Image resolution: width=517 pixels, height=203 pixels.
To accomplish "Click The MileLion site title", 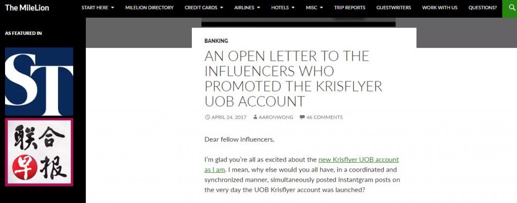I will point(27,8).
